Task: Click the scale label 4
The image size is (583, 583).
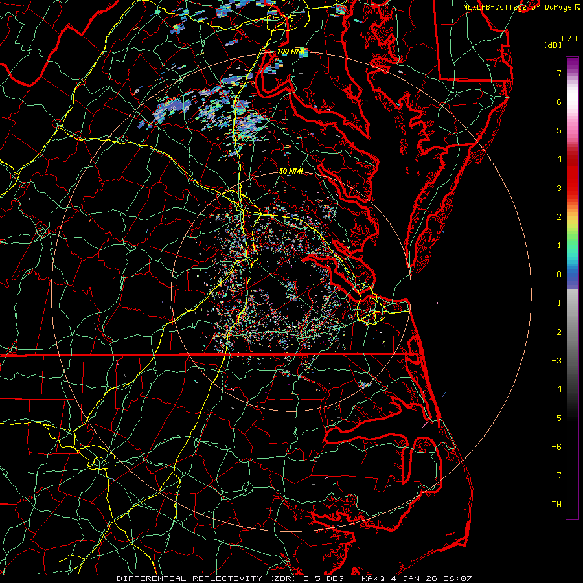Action: coord(559,159)
